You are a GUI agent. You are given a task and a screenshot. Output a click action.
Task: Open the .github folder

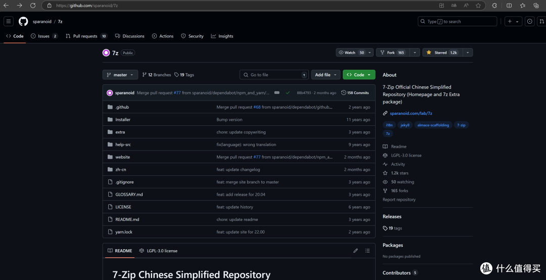click(122, 107)
